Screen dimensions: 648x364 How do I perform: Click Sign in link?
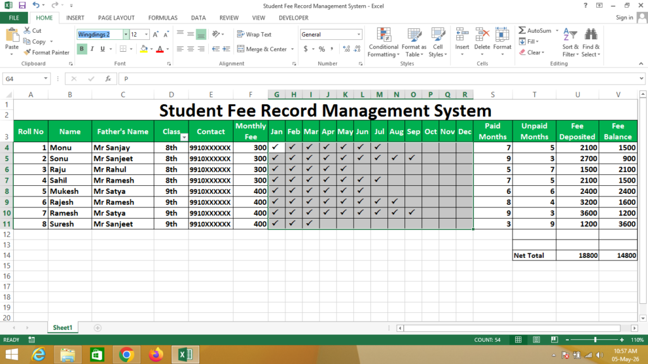tap(625, 17)
